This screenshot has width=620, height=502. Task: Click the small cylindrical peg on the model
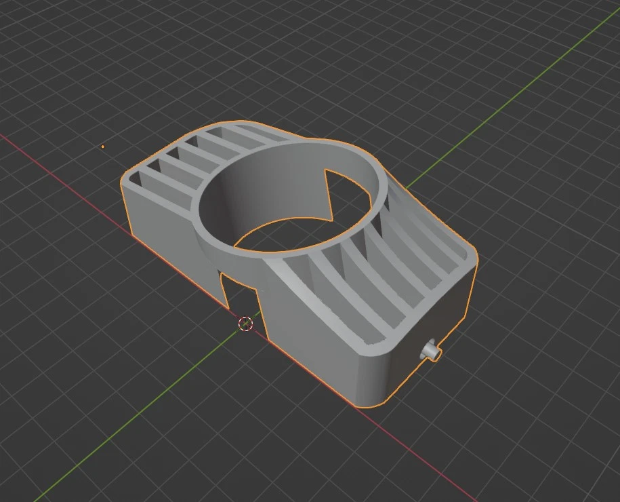430,351
